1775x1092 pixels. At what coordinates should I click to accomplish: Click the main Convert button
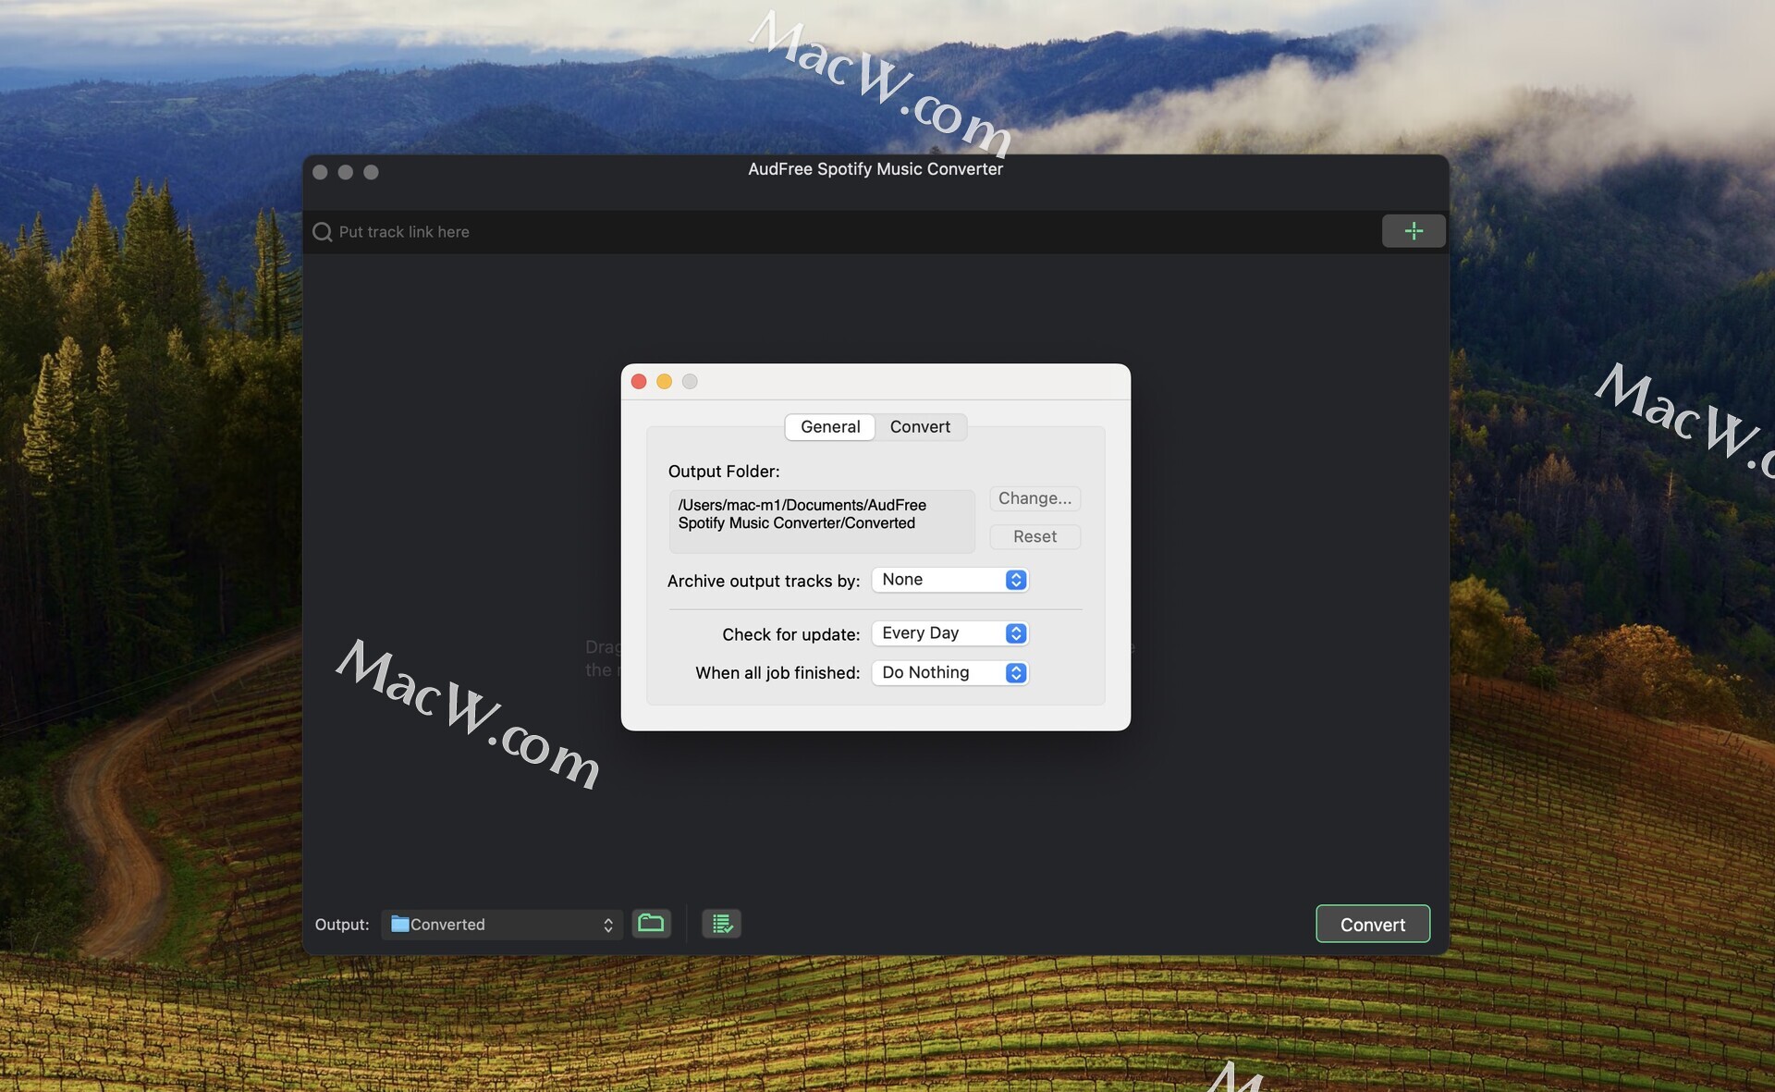(x=1373, y=925)
